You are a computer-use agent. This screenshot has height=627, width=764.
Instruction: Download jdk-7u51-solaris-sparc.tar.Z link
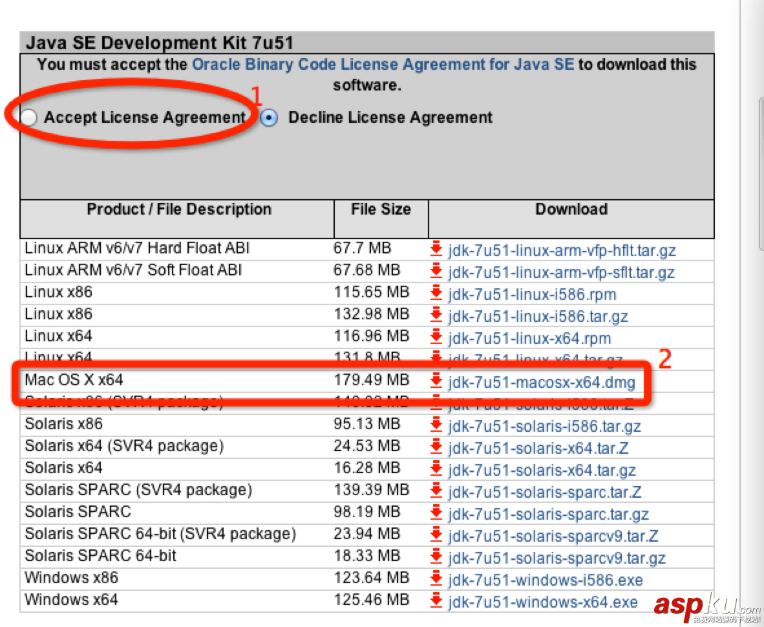544,492
